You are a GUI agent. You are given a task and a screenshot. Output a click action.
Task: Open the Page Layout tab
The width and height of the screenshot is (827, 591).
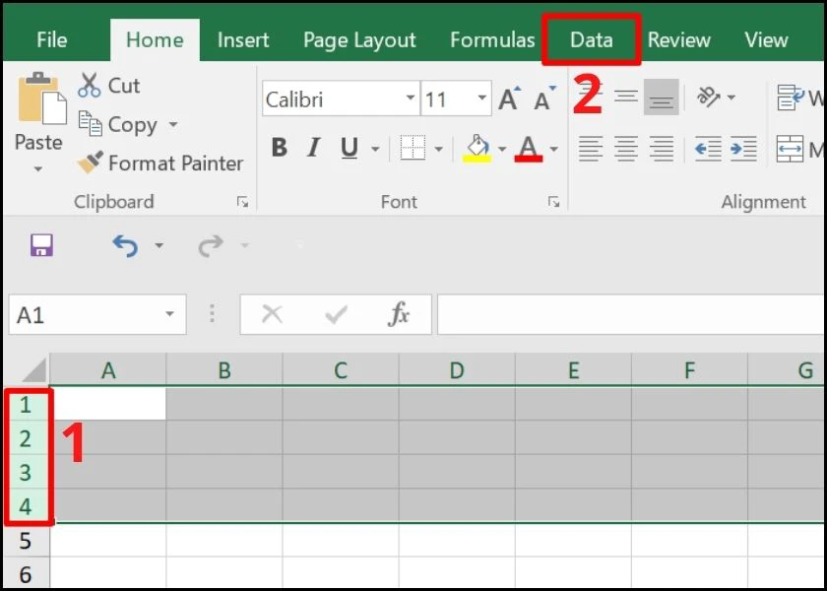(359, 40)
